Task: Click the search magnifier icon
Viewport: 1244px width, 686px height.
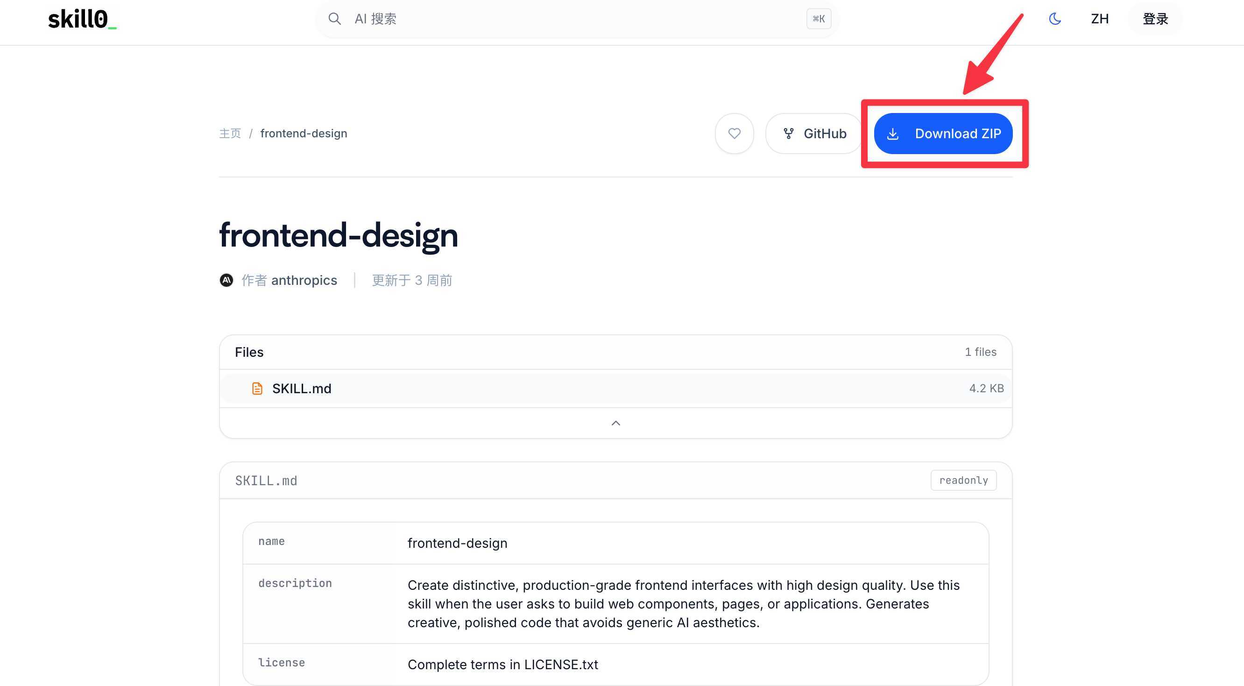Action: coord(334,19)
